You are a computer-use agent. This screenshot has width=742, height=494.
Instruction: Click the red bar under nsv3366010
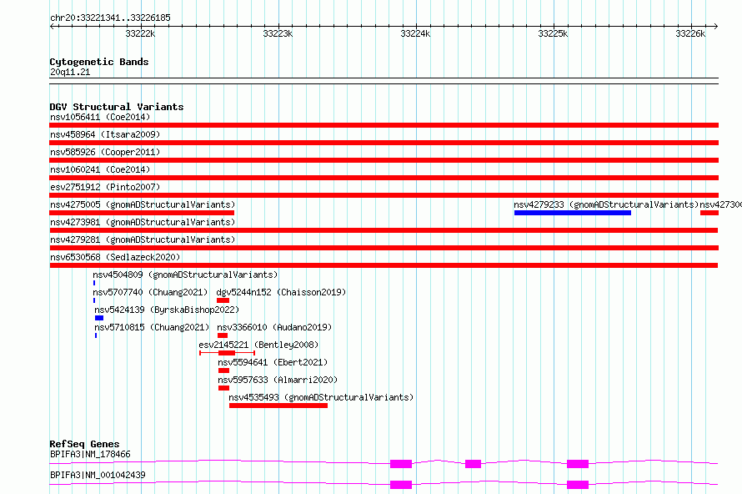(x=223, y=335)
